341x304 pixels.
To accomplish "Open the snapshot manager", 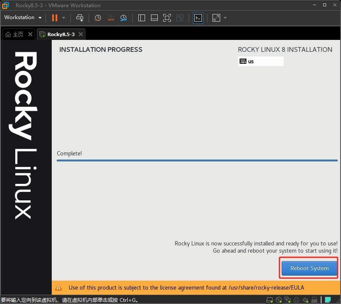I will tap(123, 18).
